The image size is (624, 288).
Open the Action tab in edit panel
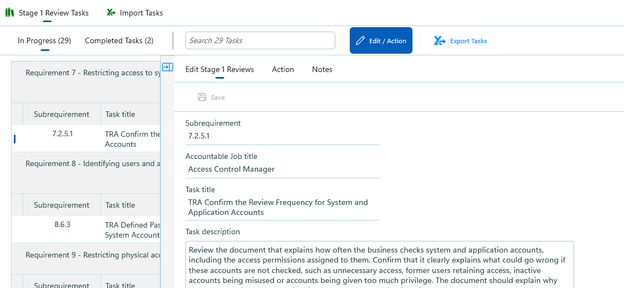tap(283, 70)
